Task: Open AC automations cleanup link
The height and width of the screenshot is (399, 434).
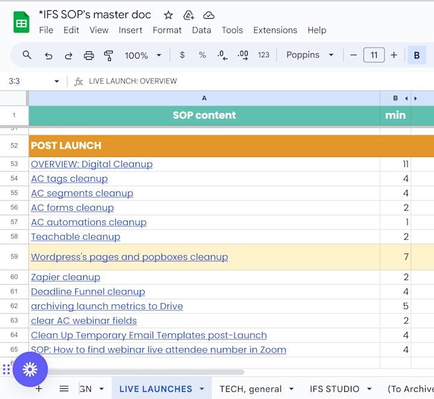Action: 89,222
